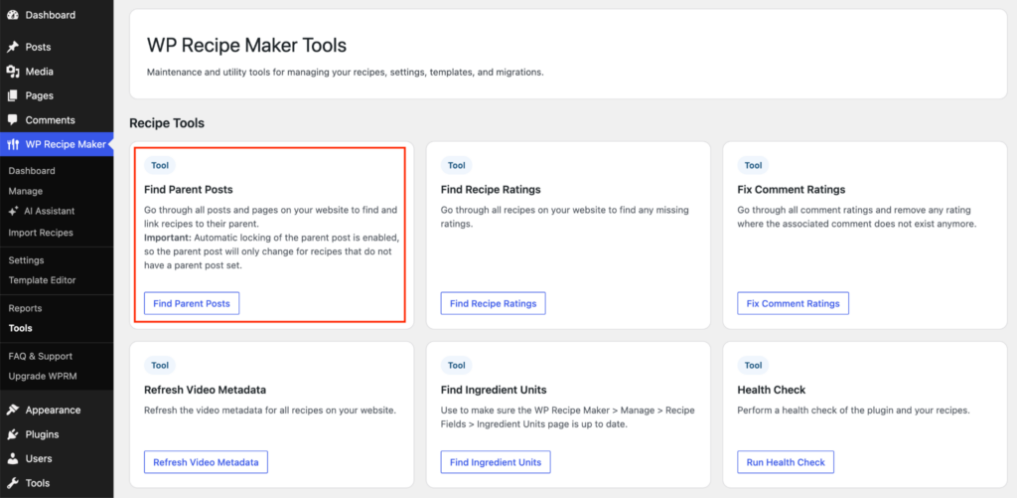The height and width of the screenshot is (498, 1017).
Task: Click the WP Recipe Maker Tools page title
Action: point(246,46)
